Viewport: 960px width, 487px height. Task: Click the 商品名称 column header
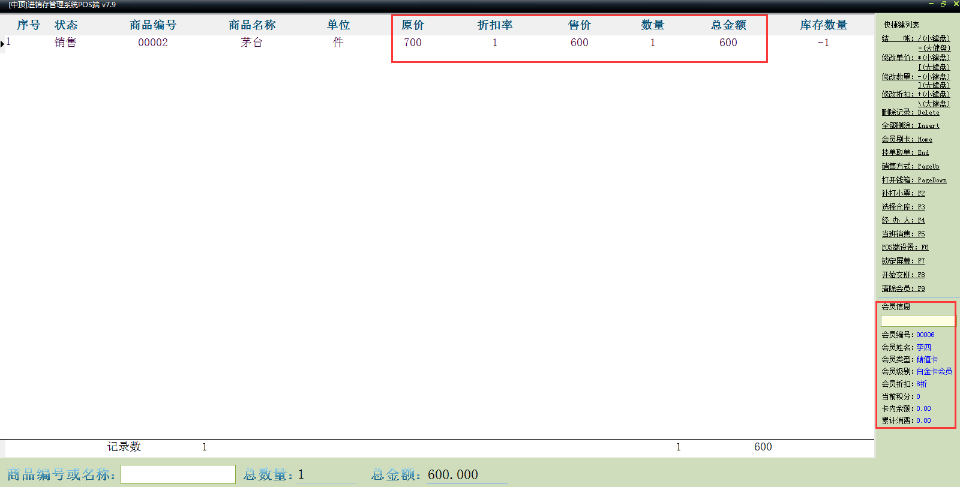[252, 25]
